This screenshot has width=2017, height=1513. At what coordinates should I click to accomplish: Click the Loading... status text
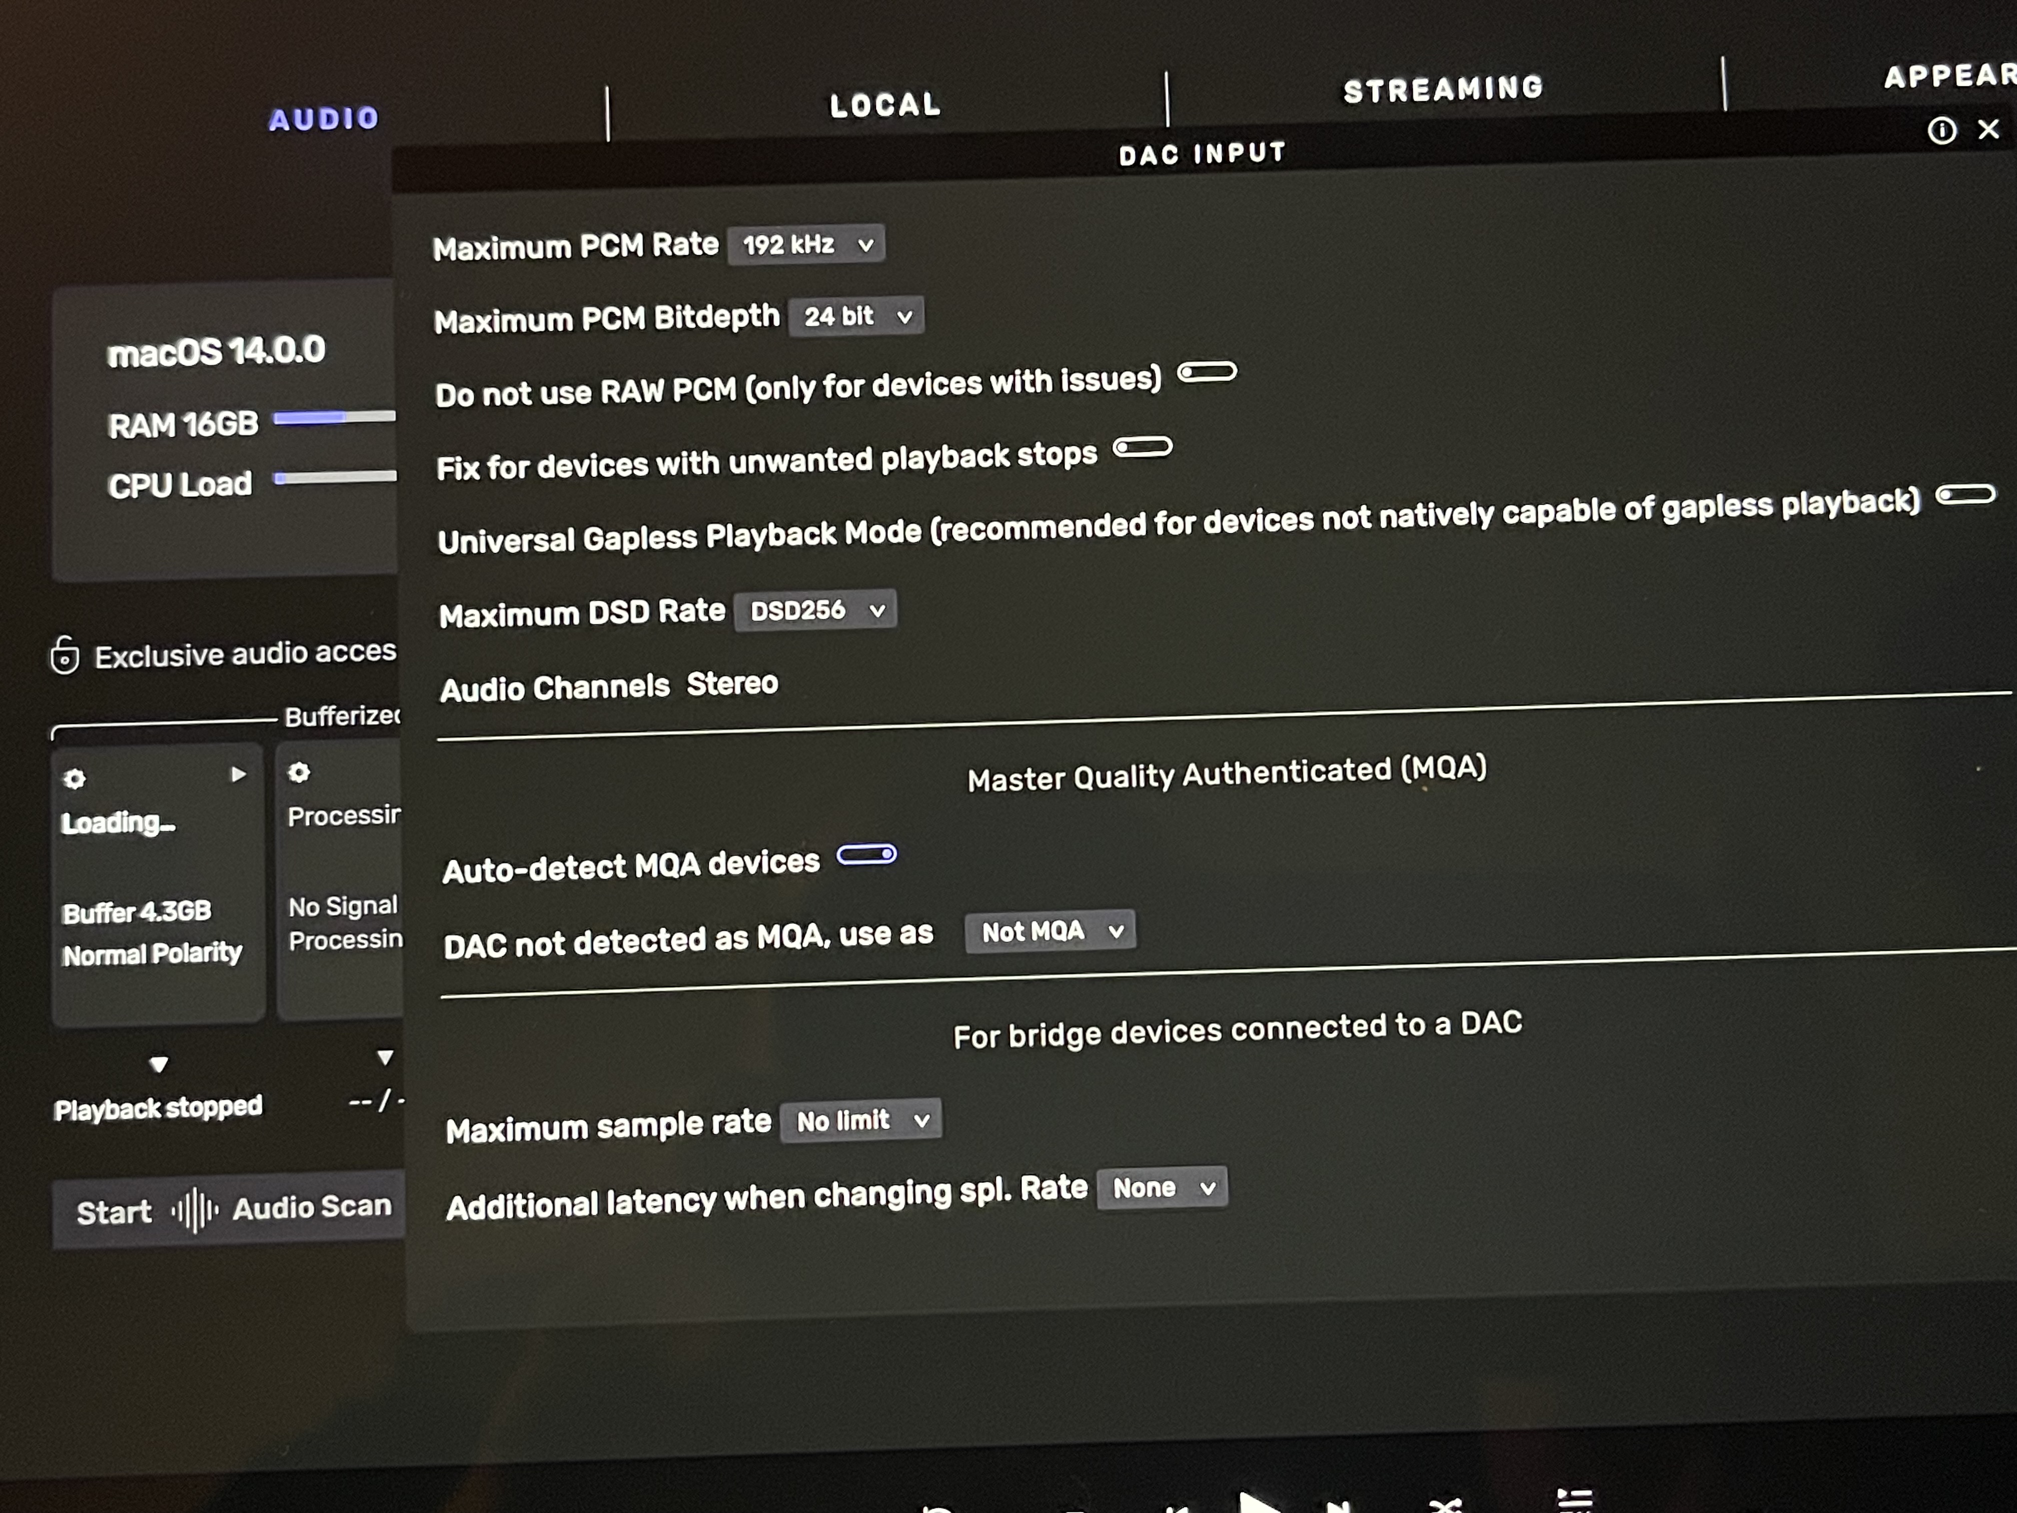tap(118, 823)
